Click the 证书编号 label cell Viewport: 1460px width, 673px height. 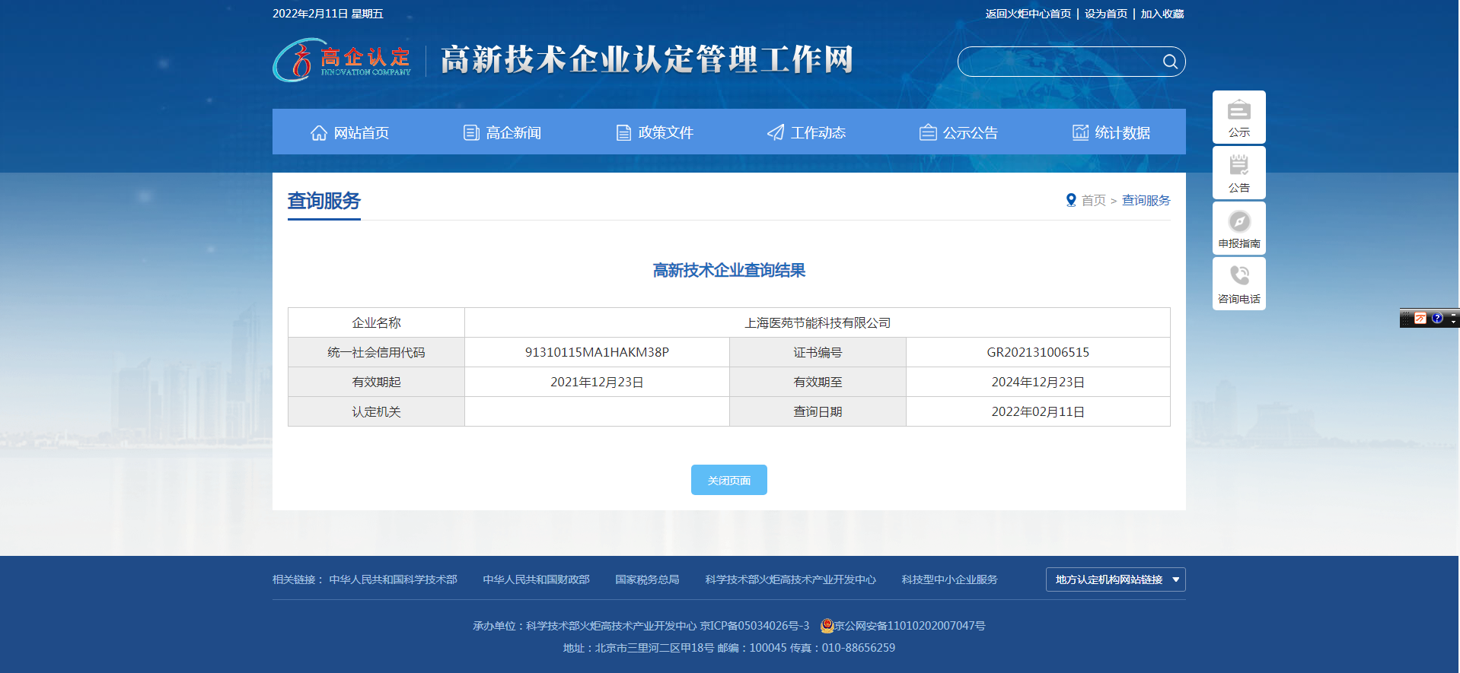pyautogui.click(x=818, y=352)
